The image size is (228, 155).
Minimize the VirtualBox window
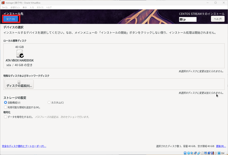pyautogui.click(x=207, y=3)
